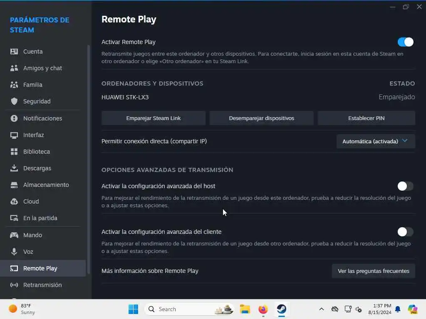
Task: Go to the Cuenta settings section
Action: [43, 52]
